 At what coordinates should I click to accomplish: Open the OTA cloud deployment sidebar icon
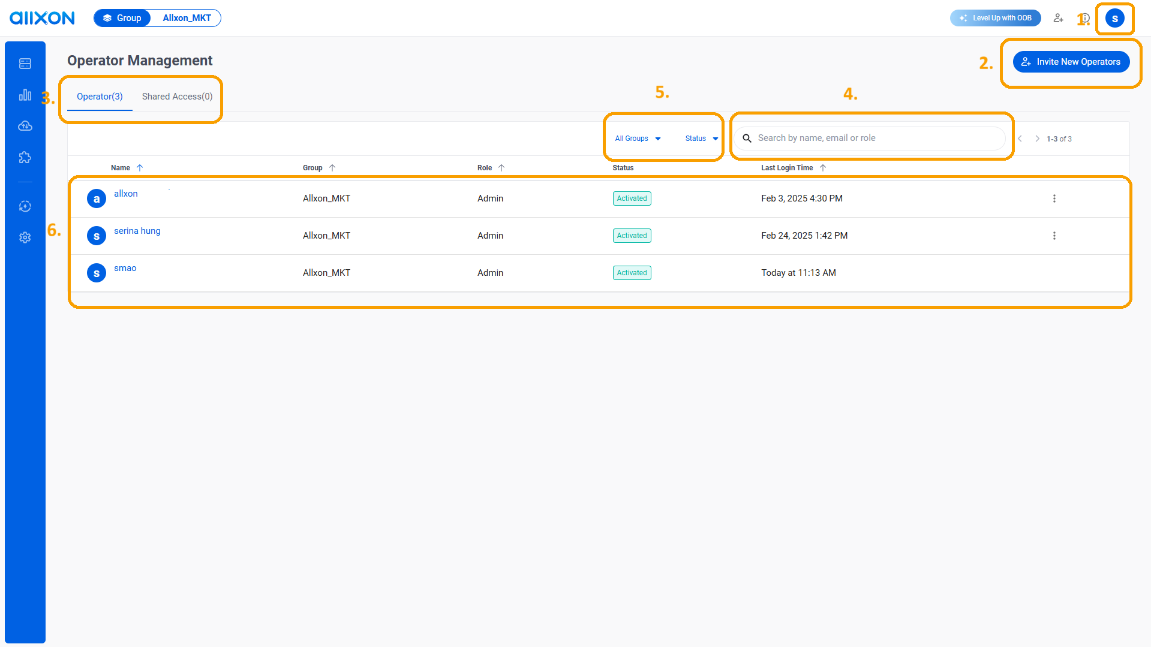point(25,125)
